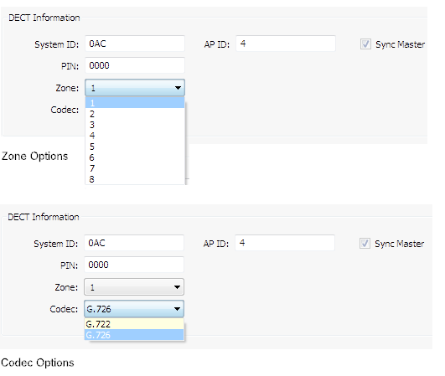Click the upper System ID field

coord(135,44)
